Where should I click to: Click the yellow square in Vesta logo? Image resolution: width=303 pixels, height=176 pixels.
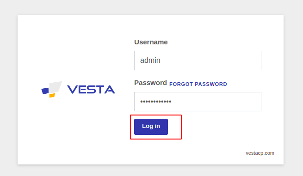tap(52, 95)
